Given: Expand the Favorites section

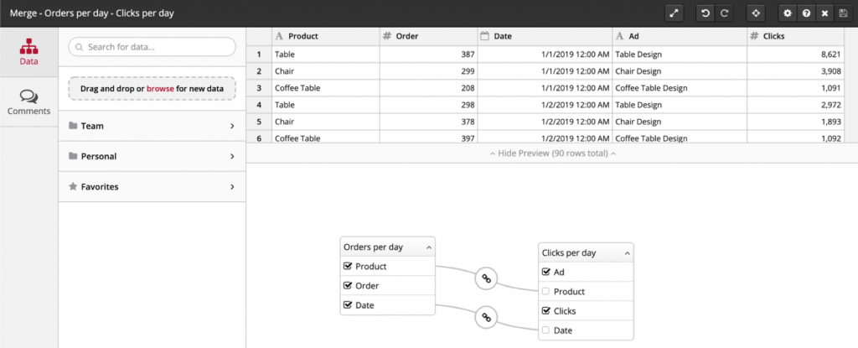Looking at the screenshot, I should [x=152, y=186].
